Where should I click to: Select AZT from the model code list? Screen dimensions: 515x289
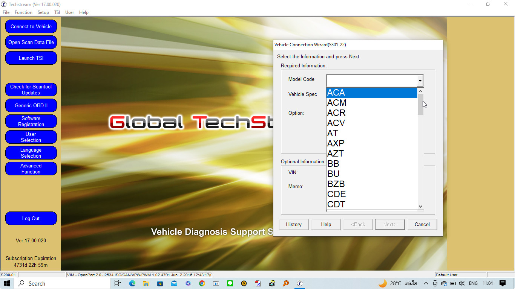[x=372, y=154]
